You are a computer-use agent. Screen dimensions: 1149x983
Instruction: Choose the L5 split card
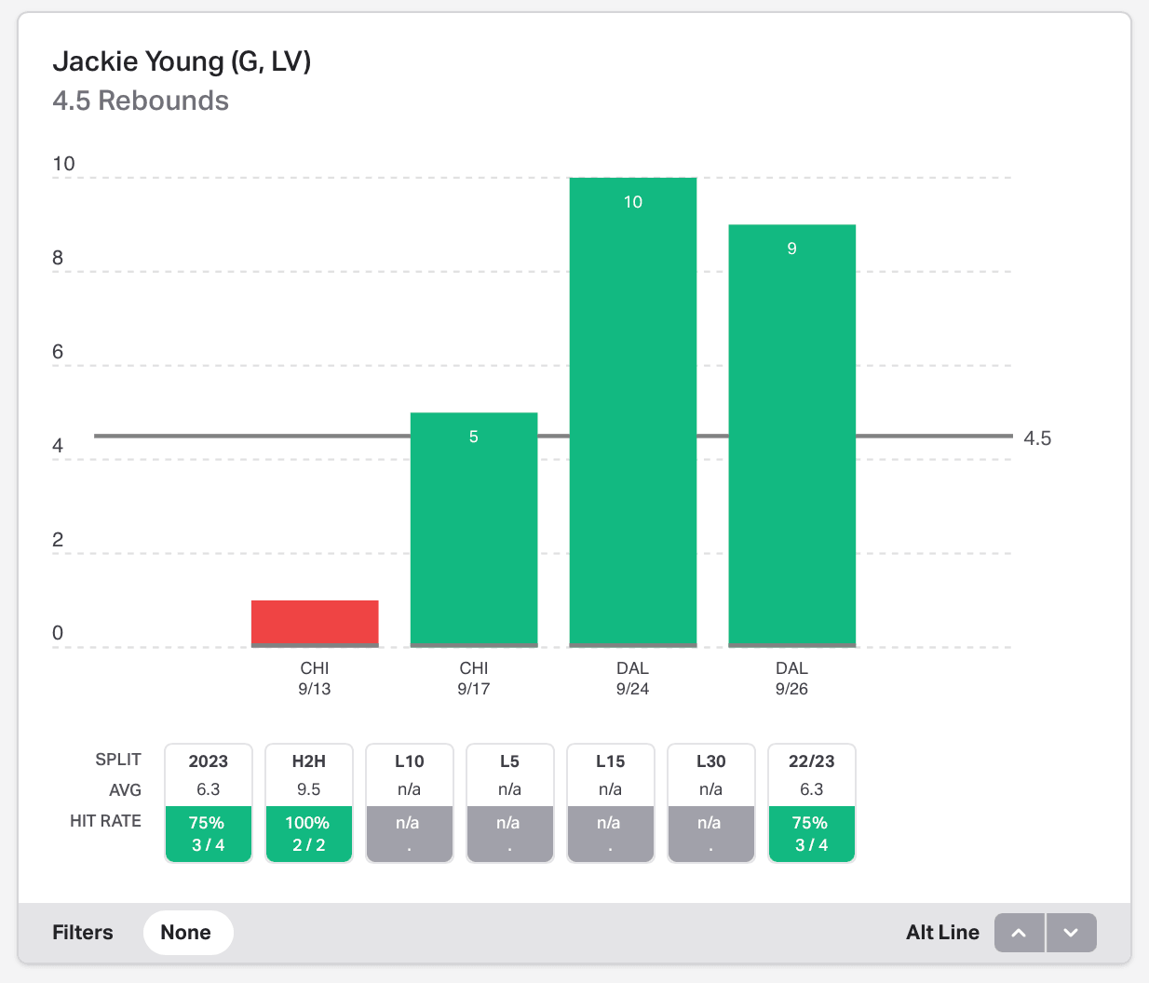(x=510, y=774)
